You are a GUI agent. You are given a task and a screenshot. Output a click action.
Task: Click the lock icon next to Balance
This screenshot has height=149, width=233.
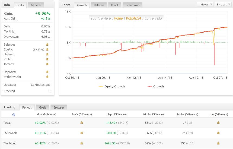(x=47, y=45)
